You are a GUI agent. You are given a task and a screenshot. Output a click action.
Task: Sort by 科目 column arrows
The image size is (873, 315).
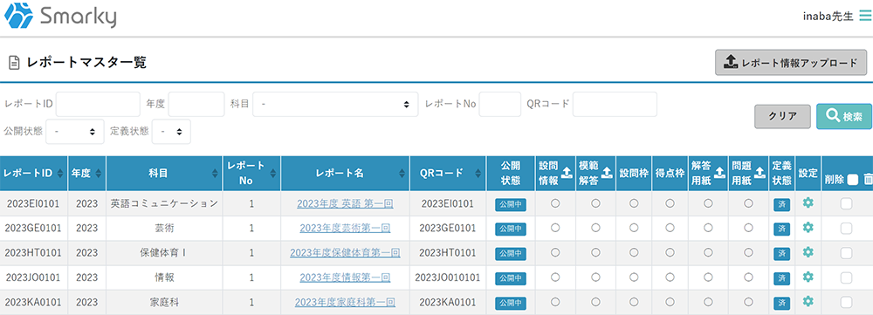pyautogui.click(x=216, y=173)
